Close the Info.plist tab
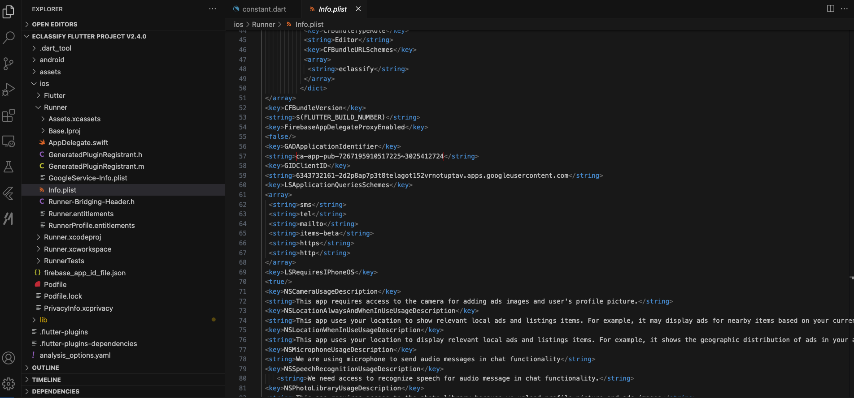This screenshot has width=854, height=398. (x=358, y=9)
